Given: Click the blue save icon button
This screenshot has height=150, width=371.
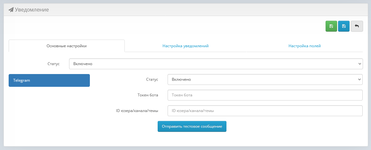Looking at the screenshot, I should click(344, 26).
